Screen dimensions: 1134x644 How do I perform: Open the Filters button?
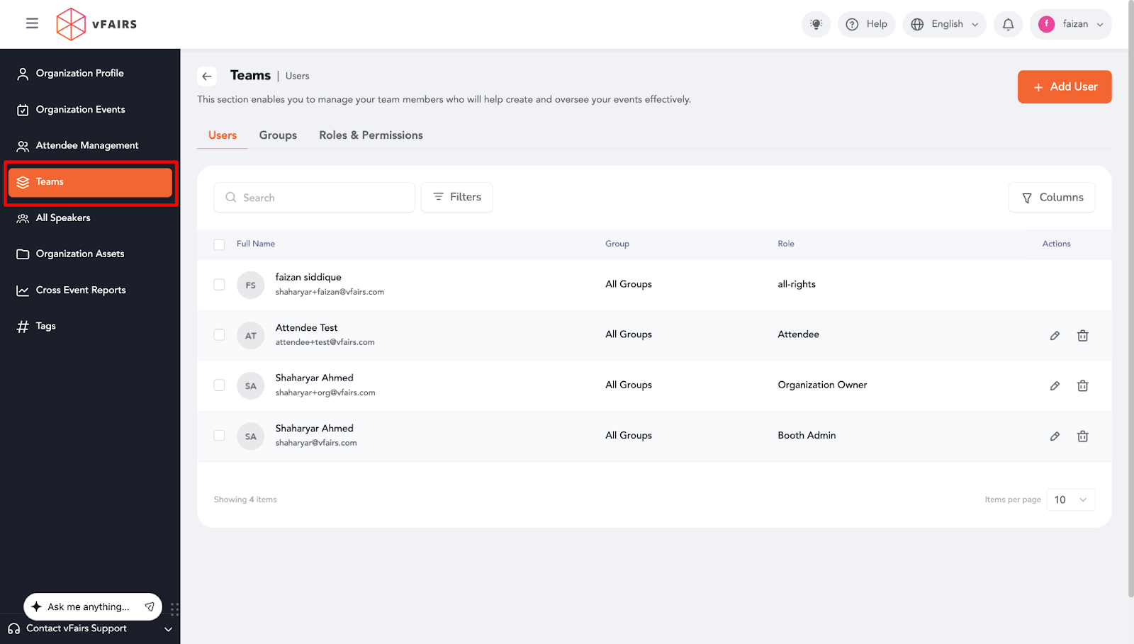(457, 197)
